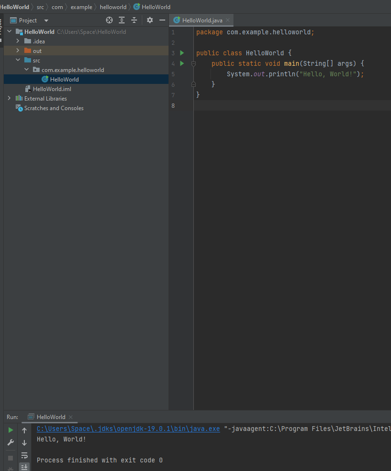Rerun HelloWorld using the green play icon
The height and width of the screenshot is (471, 391).
[x=10, y=429]
